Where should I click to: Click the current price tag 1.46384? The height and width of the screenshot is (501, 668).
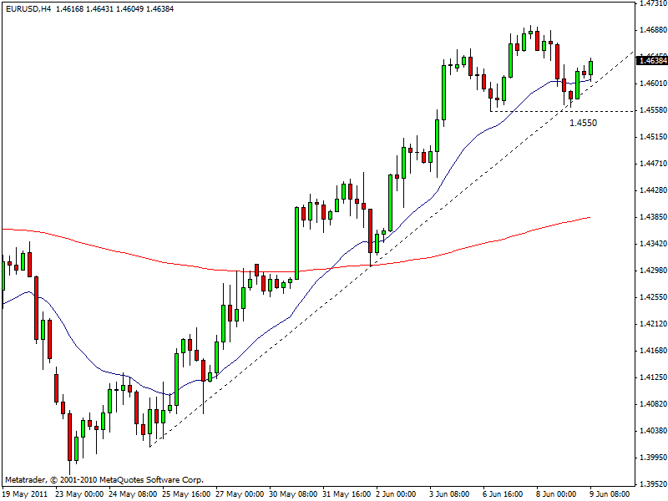coord(651,60)
